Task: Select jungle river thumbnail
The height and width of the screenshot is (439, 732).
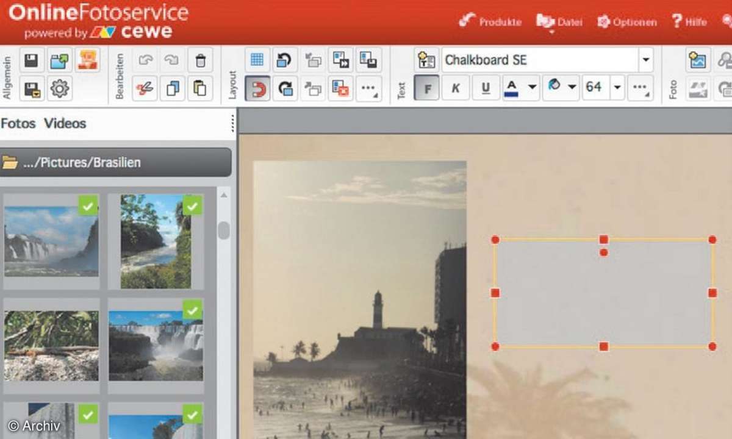Action: [x=156, y=241]
